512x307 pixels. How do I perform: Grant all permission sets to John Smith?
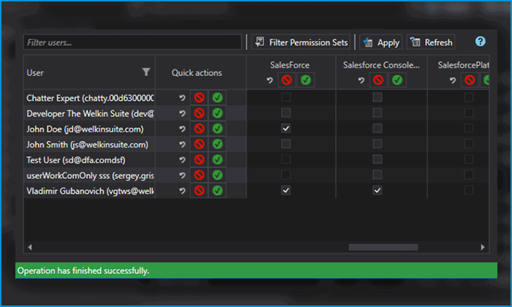[x=217, y=144]
